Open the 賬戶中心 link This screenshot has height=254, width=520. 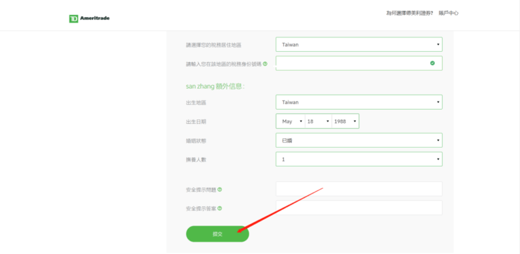(449, 13)
